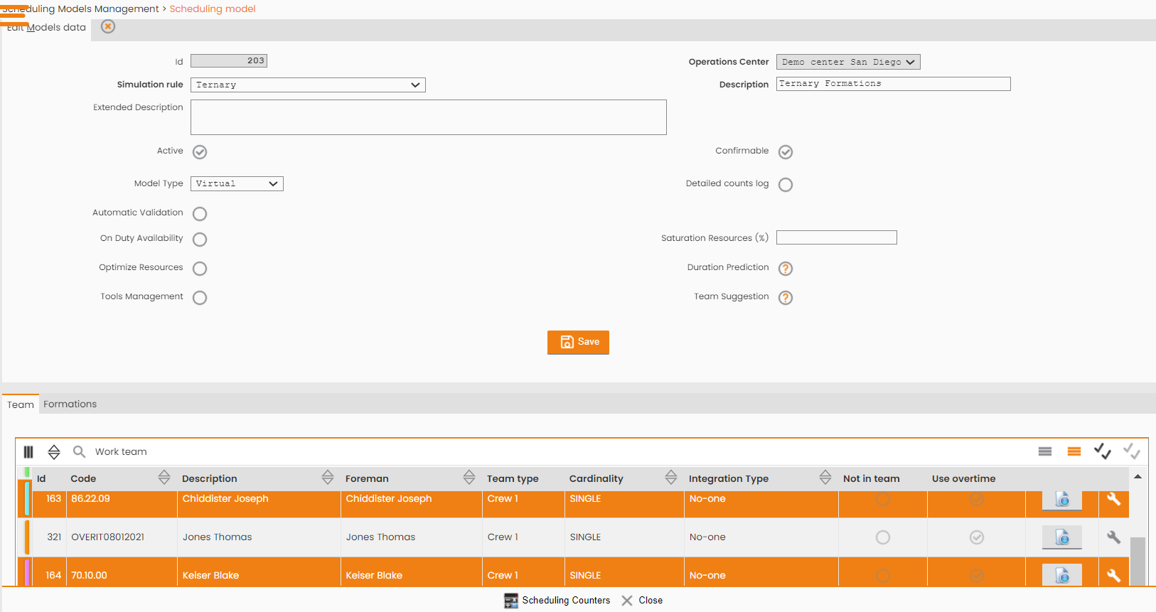Select the orange rows view icon
This screenshot has height=612, width=1156.
(1074, 451)
